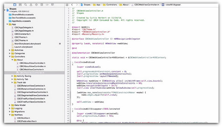Open the Breakpoint navigator icon
The width and height of the screenshot is (222, 127).
click(47, 5)
